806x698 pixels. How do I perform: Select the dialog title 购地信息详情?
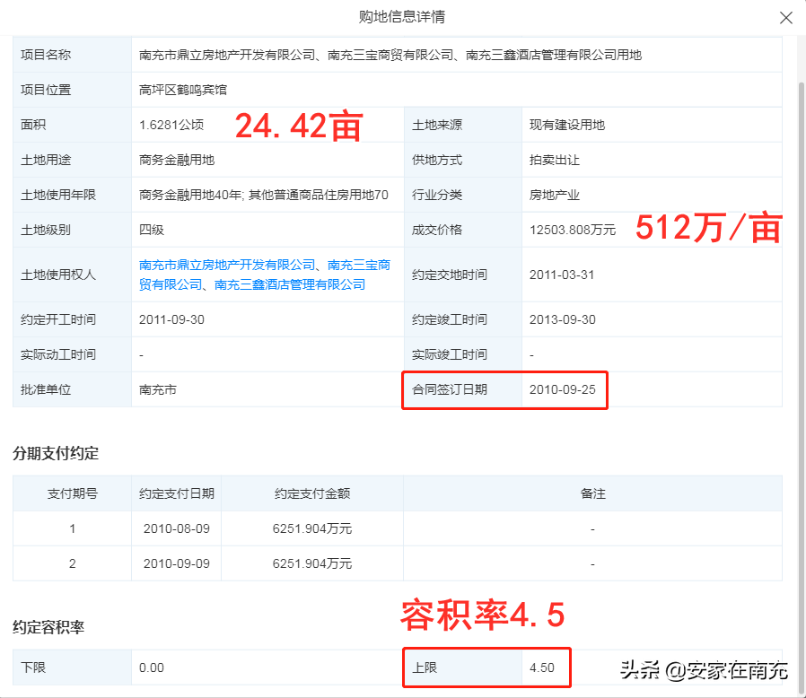[x=402, y=17]
